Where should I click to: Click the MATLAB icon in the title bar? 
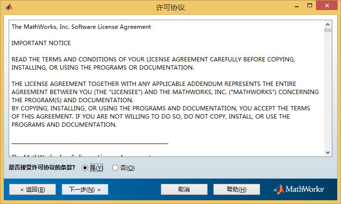tap(9, 7)
